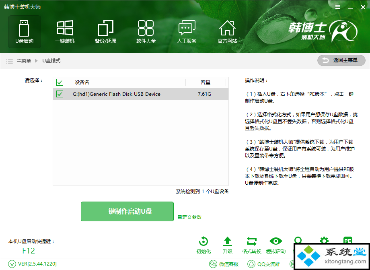Viewport: 370px width, 270px height.
Task: Click the 返回主菜单 return button
Action: 341,60
